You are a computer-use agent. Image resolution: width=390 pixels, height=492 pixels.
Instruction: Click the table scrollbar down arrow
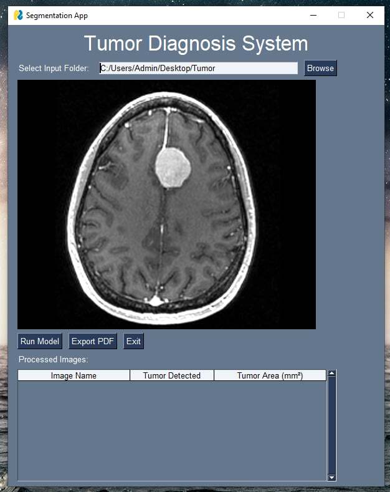point(331,477)
